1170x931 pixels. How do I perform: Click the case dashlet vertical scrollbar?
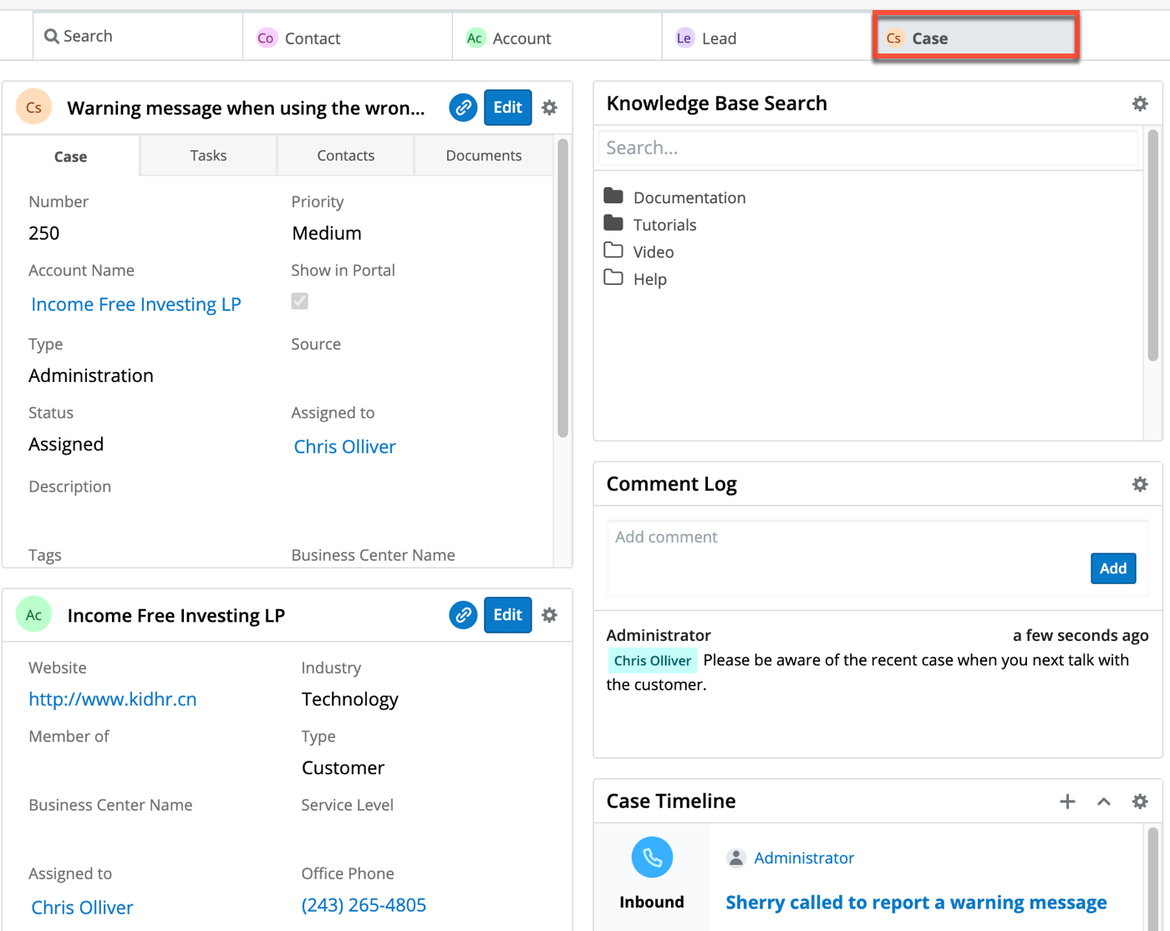point(562,288)
